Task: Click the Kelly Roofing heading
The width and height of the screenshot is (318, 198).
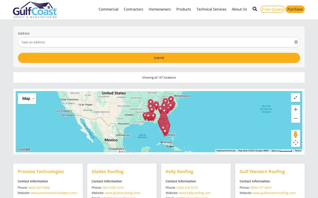Action: 179,172
